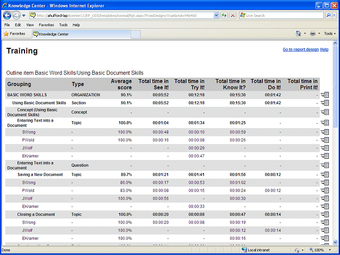The image size is (340, 255).
Task: Open JWolf link under Saving a New Document
Action: click(27, 198)
